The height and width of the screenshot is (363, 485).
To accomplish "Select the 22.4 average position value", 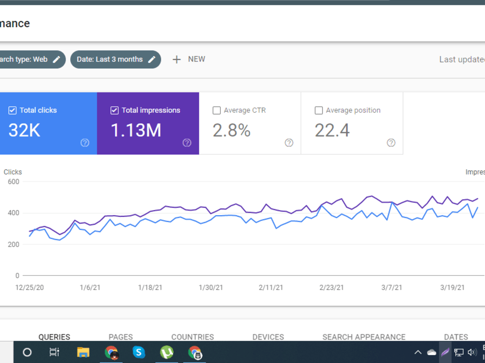I will tap(332, 130).
